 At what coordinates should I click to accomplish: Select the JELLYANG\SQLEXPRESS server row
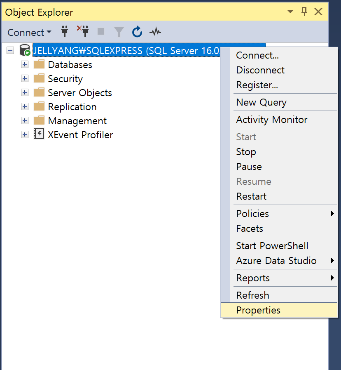coord(126,50)
